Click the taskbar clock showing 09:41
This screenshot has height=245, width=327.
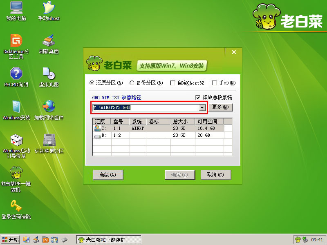[x=317, y=240]
